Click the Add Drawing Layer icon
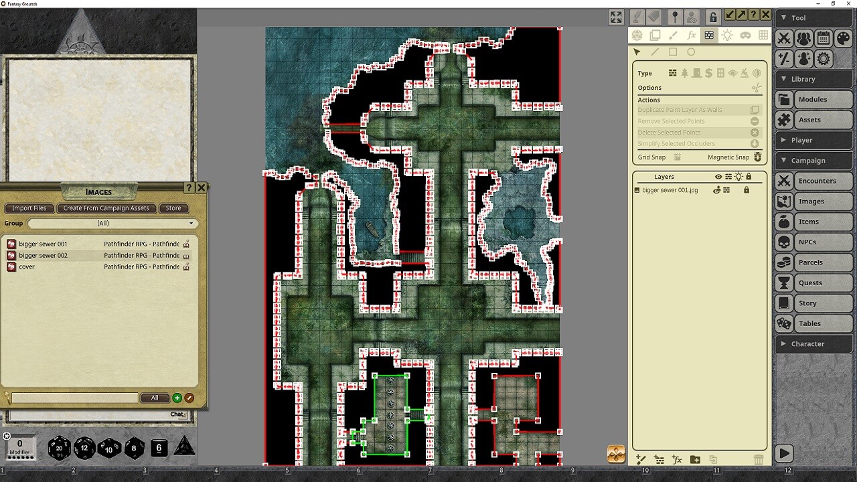Screen dimensions: 857x482 (641, 459)
